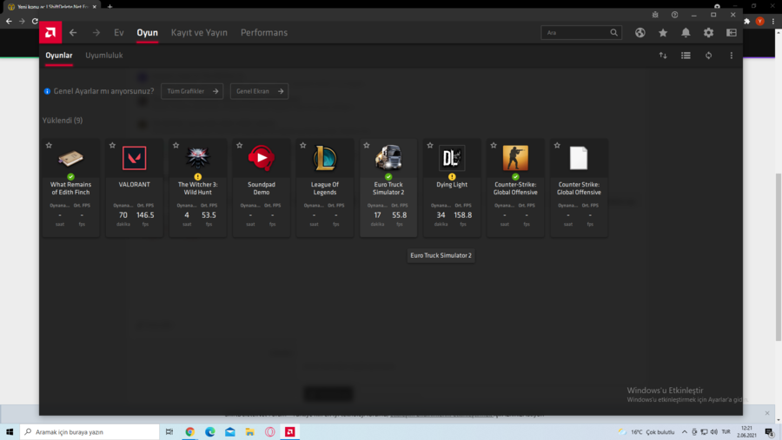Open the Soundpad Demo tile
The height and width of the screenshot is (440, 782).
point(262,187)
